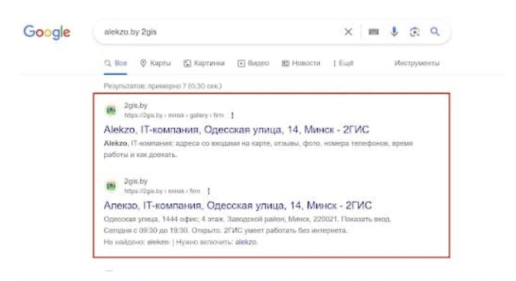The height and width of the screenshot is (281, 516).
Task: Click URL 'https://2gis.by › minsk › gallery › firm'
Action: 174,115
